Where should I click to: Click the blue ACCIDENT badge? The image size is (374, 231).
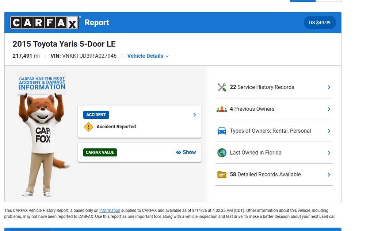[x=96, y=115]
